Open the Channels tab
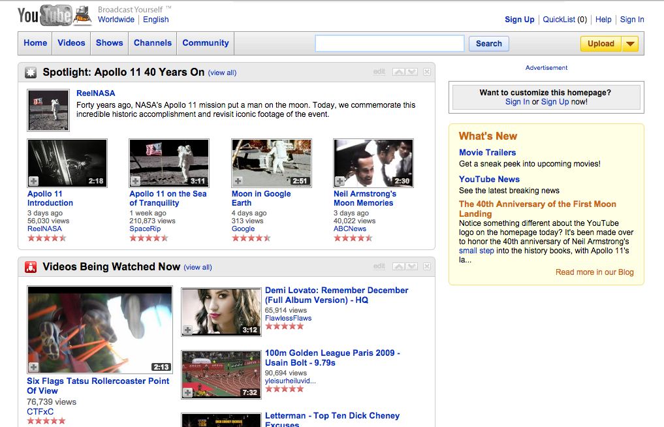The width and height of the screenshot is (664, 427). tap(152, 43)
